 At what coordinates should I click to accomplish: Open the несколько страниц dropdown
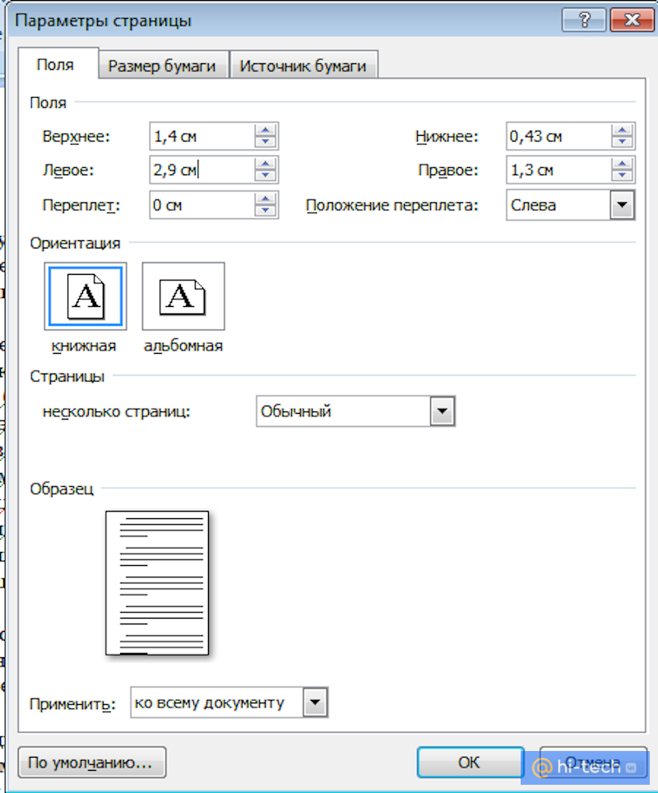[x=443, y=410]
